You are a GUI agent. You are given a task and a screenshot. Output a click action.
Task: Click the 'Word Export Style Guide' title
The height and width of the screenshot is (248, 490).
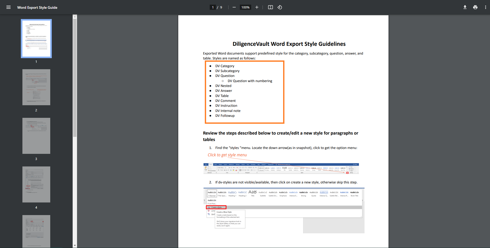[x=37, y=7]
